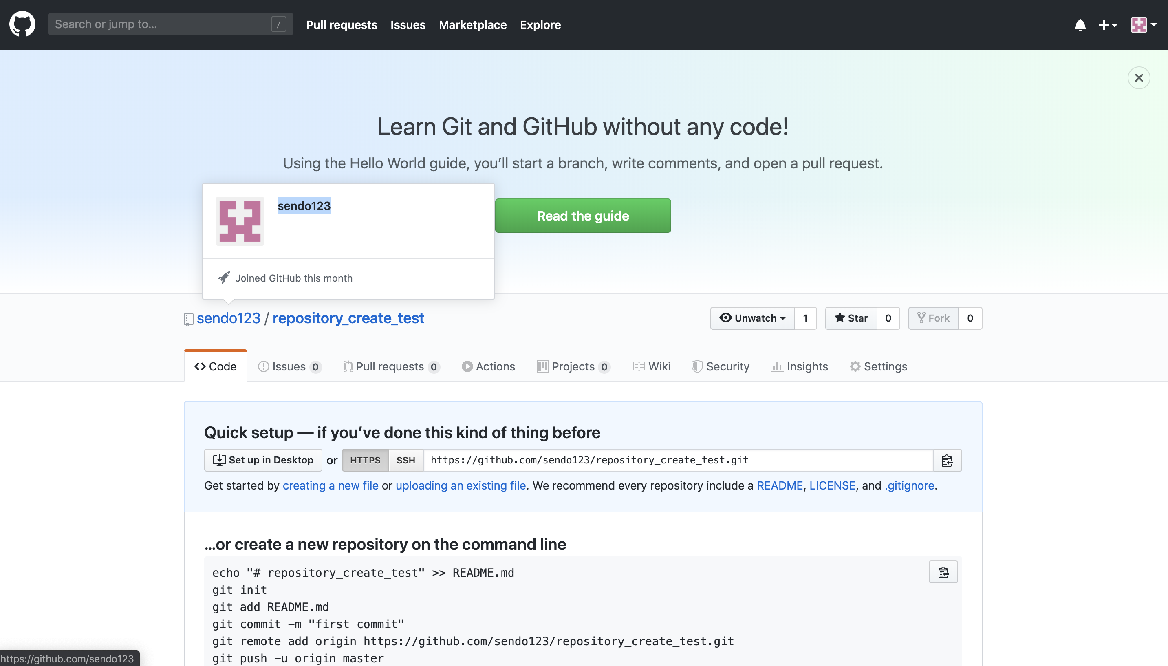Copy repository clone URL to clipboard
This screenshot has height=666, width=1168.
pos(947,460)
